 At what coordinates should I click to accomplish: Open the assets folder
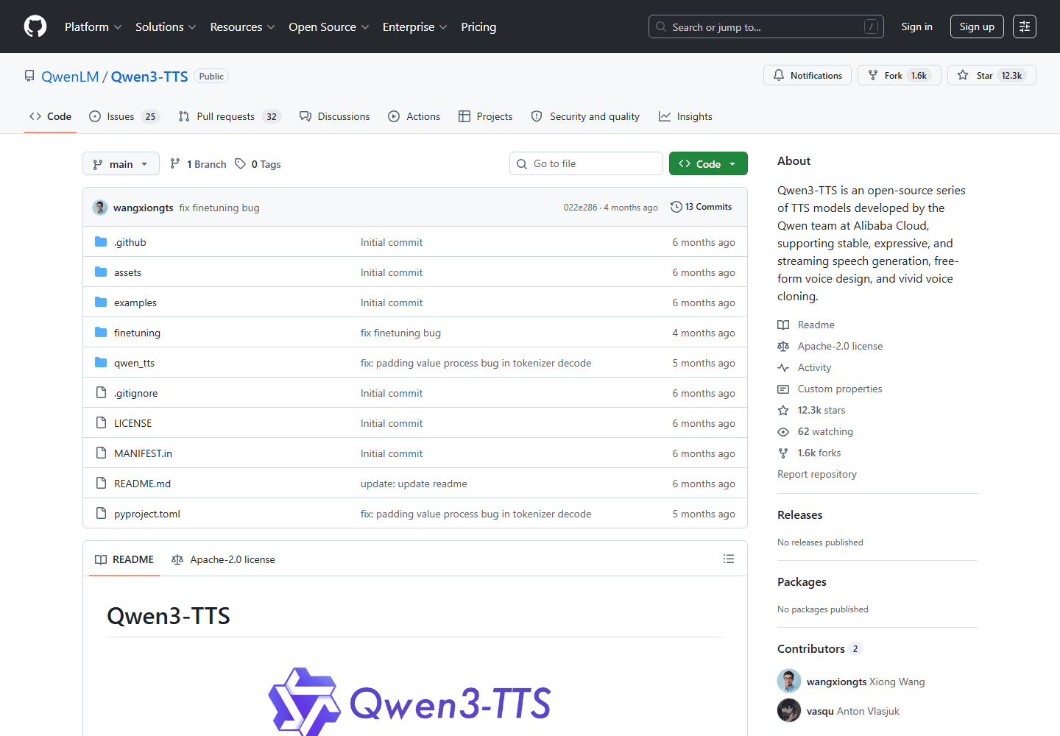tap(127, 272)
